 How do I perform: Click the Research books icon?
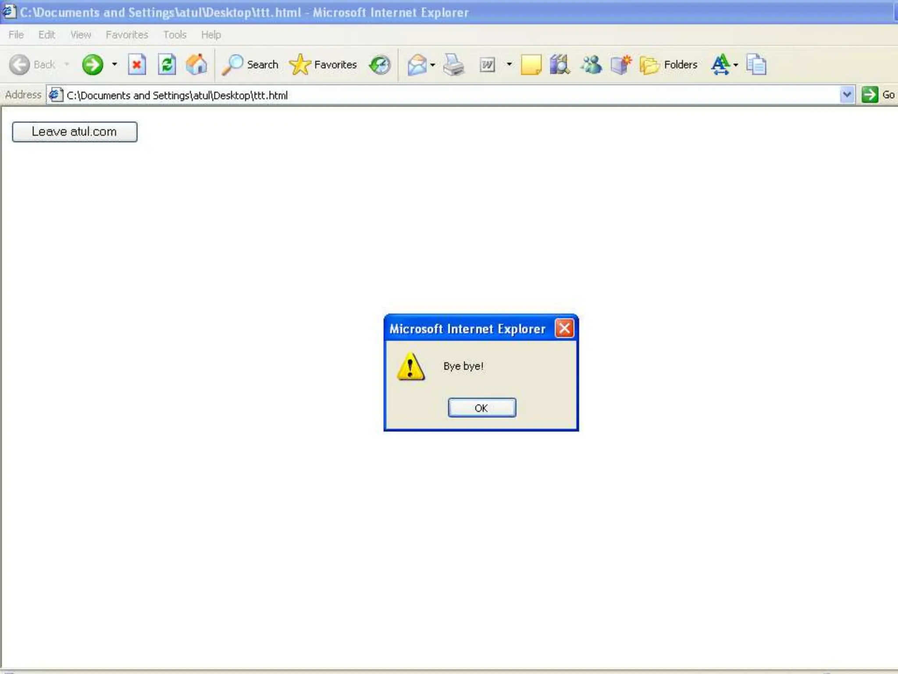click(x=560, y=65)
